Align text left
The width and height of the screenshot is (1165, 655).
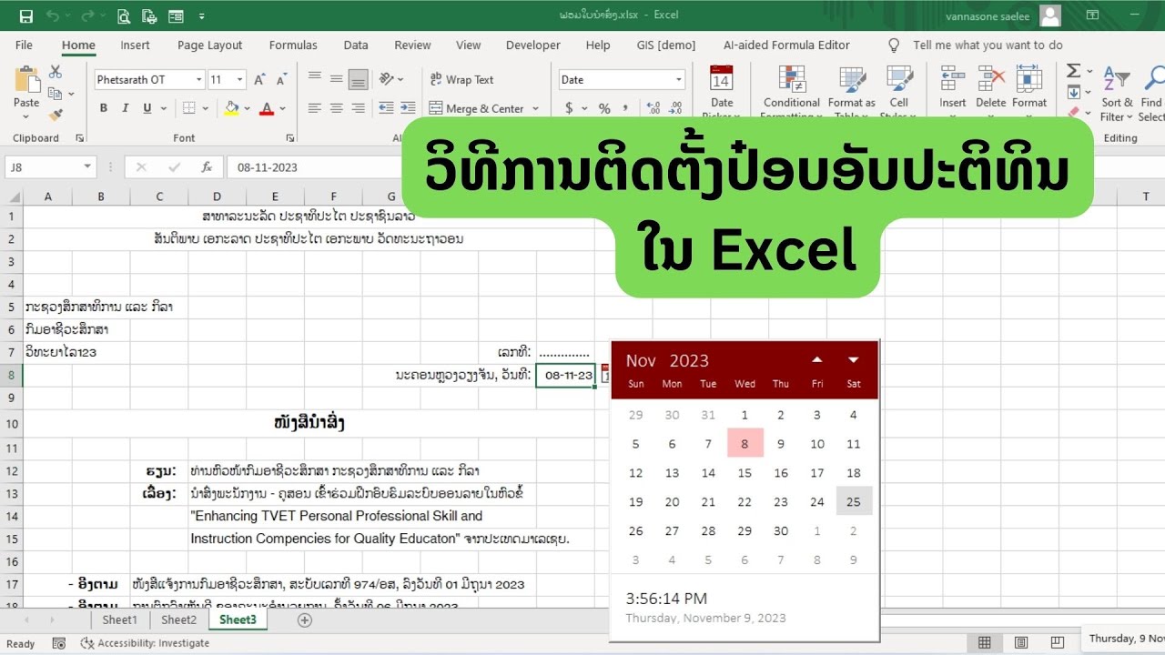[315, 108]
